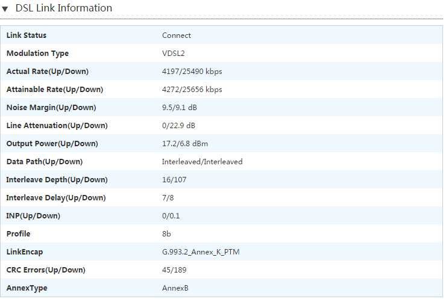Click the INP(Up/Down) row label

coord(33,216)
